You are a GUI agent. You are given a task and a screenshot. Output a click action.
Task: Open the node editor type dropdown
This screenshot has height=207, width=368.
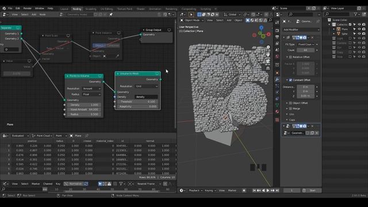5,14
